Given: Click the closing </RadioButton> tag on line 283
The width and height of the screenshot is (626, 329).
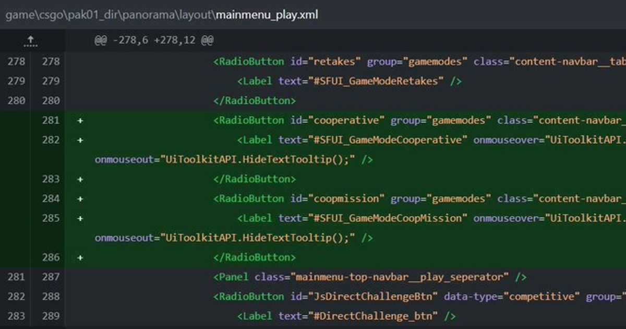Looking at the screenshot, I should [255, 179].
